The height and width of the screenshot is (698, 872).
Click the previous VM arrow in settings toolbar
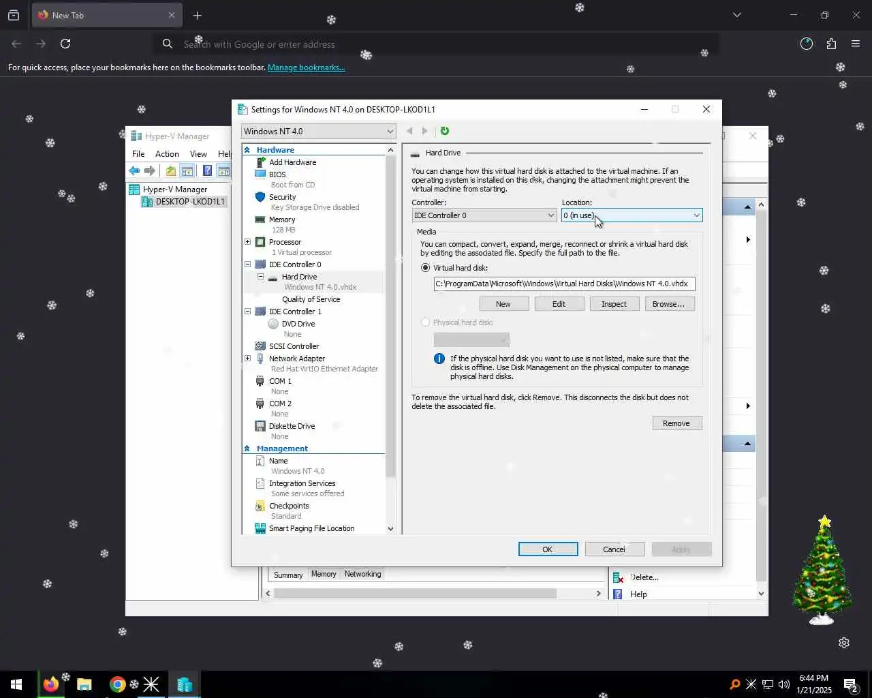point(409,131)
